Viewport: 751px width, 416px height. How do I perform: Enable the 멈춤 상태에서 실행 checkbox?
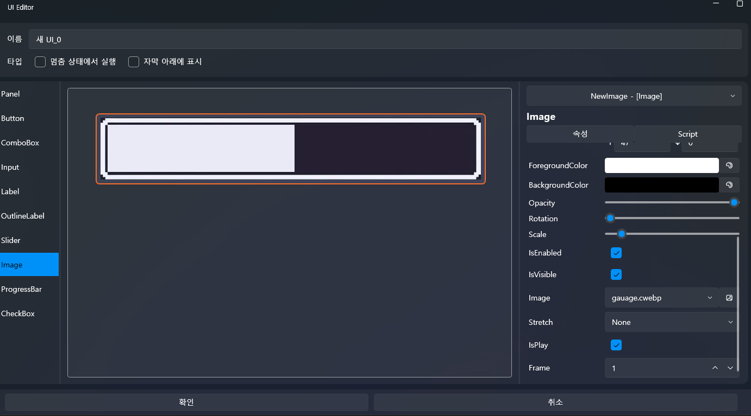tap(40, 62)
